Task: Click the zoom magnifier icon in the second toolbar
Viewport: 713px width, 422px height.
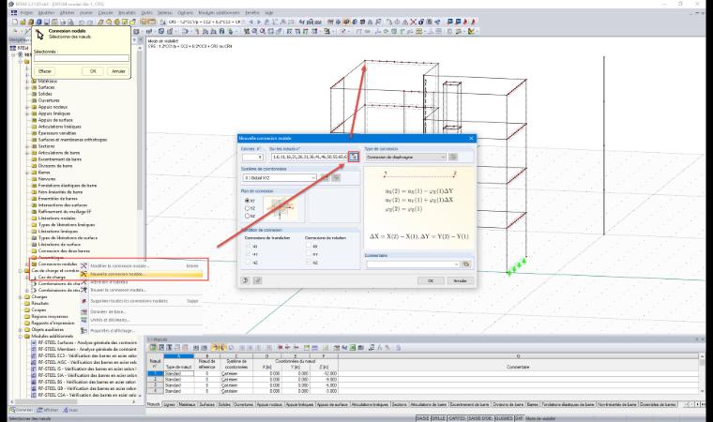Action: [x=254, y=31]
